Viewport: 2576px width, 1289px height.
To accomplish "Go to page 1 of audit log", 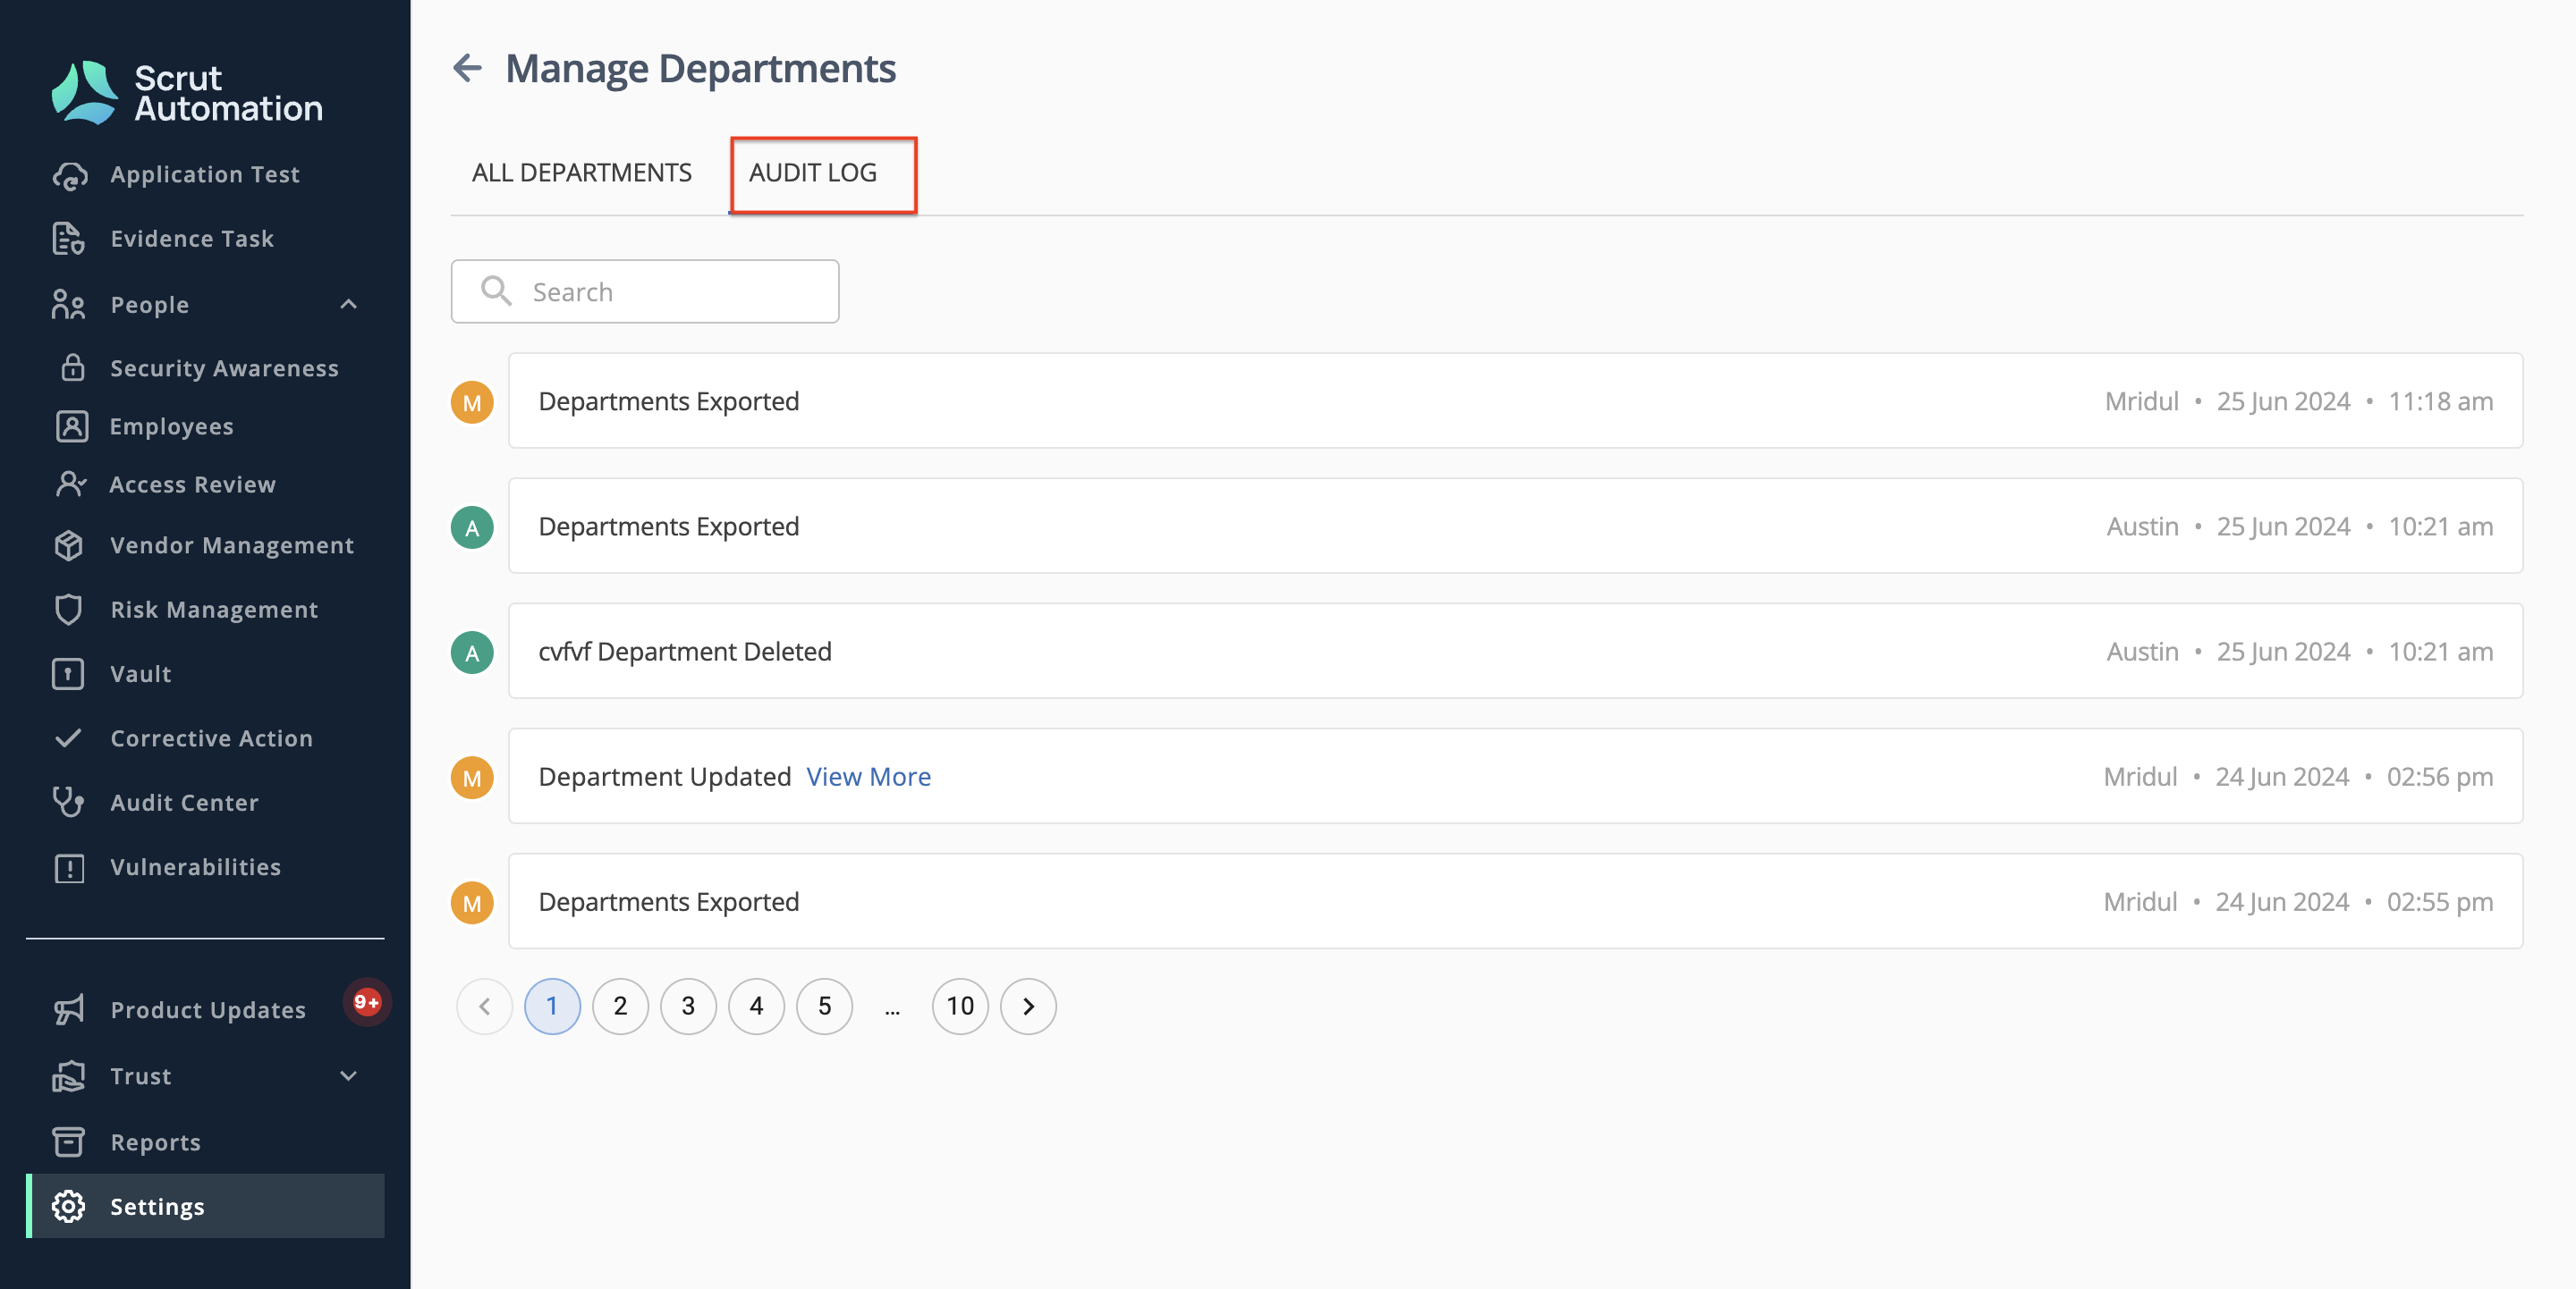I will [x=552, y=1007].
